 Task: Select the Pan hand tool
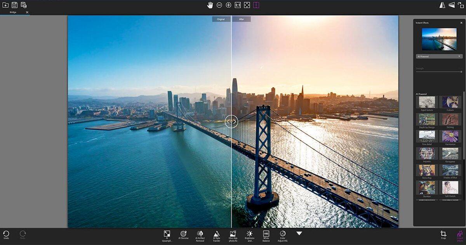pyautogui.click(x=211, y=5)
